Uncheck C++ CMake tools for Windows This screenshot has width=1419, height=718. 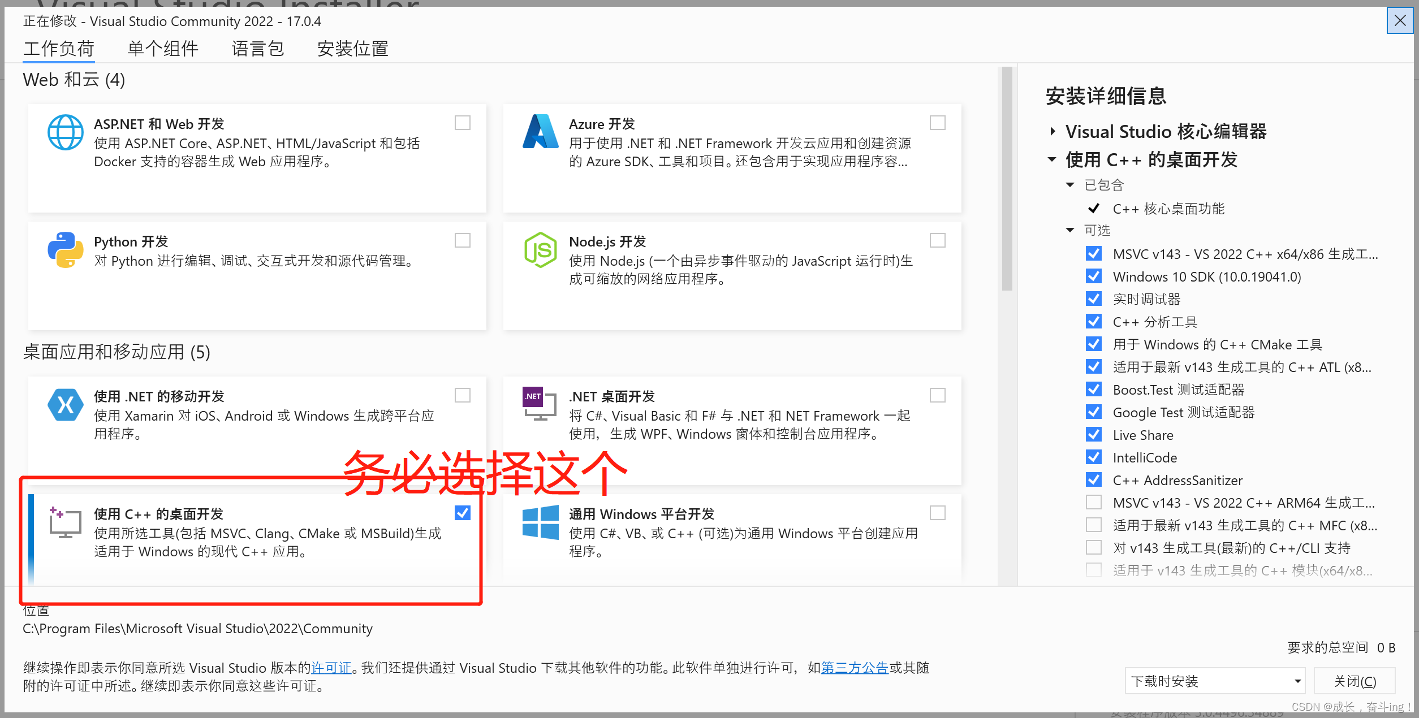point(1094,344)
